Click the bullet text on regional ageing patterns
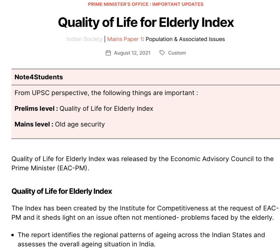 click(x=141, y=239)
